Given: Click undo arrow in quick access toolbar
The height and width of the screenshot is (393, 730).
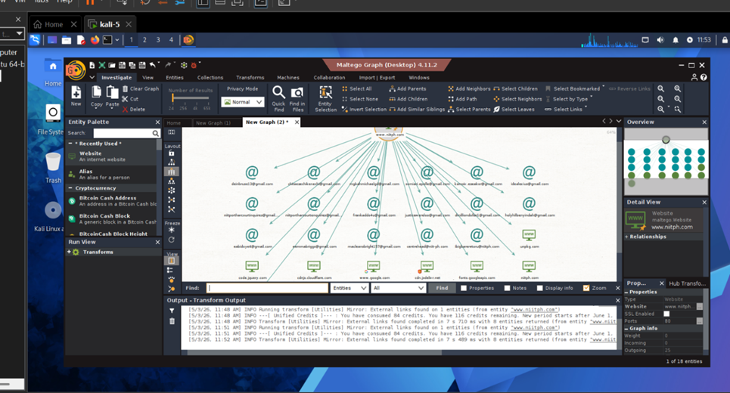Looking at the screenshot, I should click(x=153, y=65).
